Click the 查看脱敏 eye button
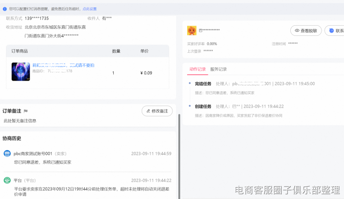344x199 pixels. [x=306, y=31]
